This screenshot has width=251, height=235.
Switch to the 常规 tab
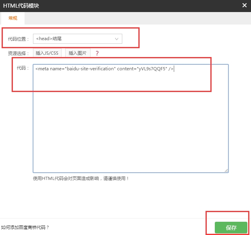[x=13, y=18]
